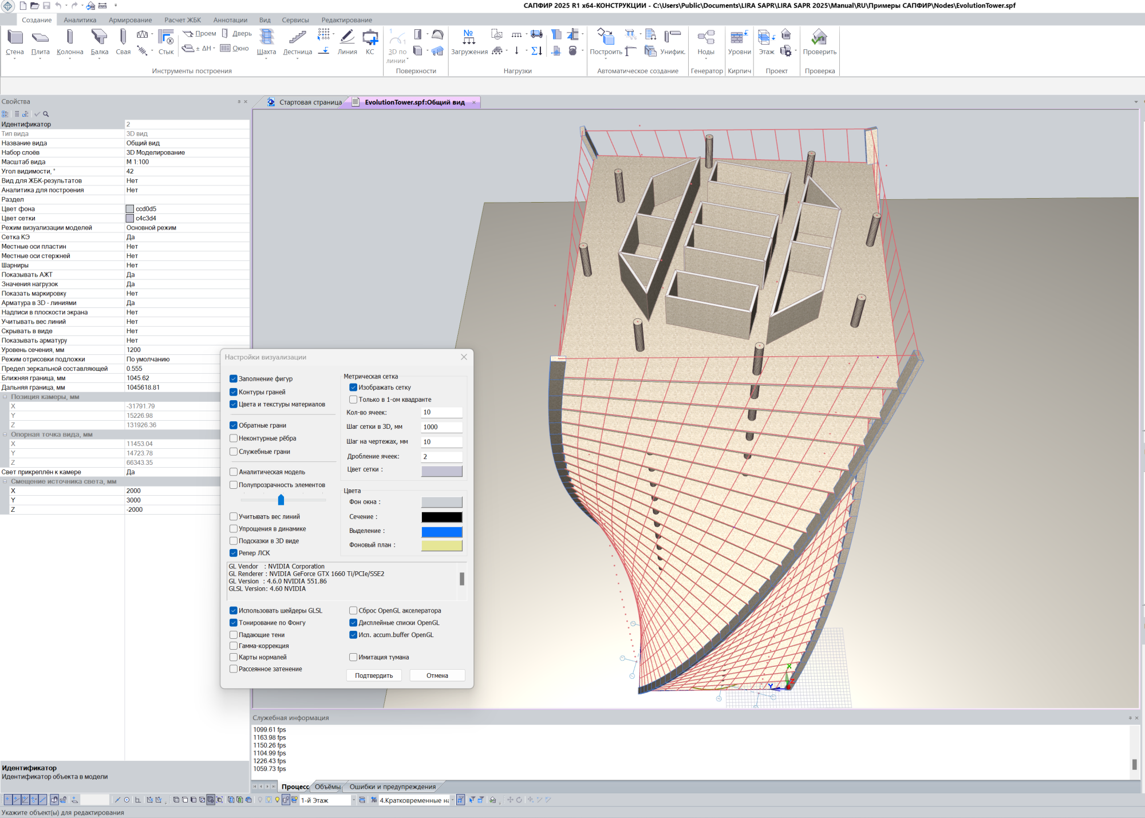Open the Кратковременные load case dropdown

(452, 800)
